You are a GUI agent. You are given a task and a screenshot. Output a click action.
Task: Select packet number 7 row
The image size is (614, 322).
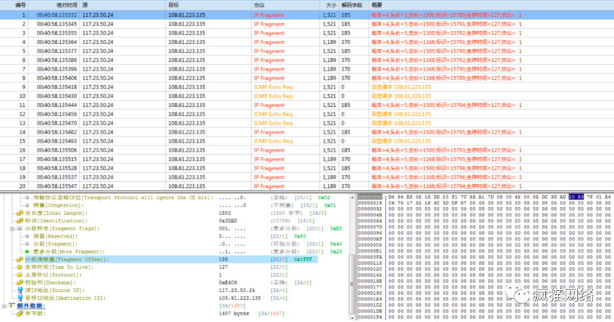point(307,69)
